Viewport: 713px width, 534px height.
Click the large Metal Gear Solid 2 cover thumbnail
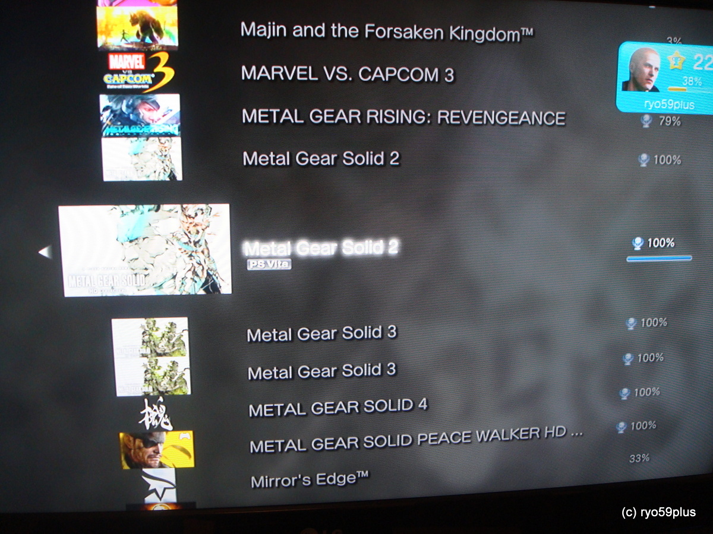(144, 250)
